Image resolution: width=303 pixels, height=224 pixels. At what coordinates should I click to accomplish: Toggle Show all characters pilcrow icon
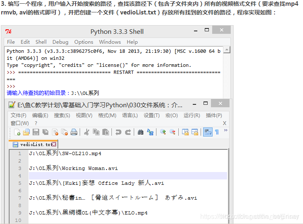click(217, 132)
